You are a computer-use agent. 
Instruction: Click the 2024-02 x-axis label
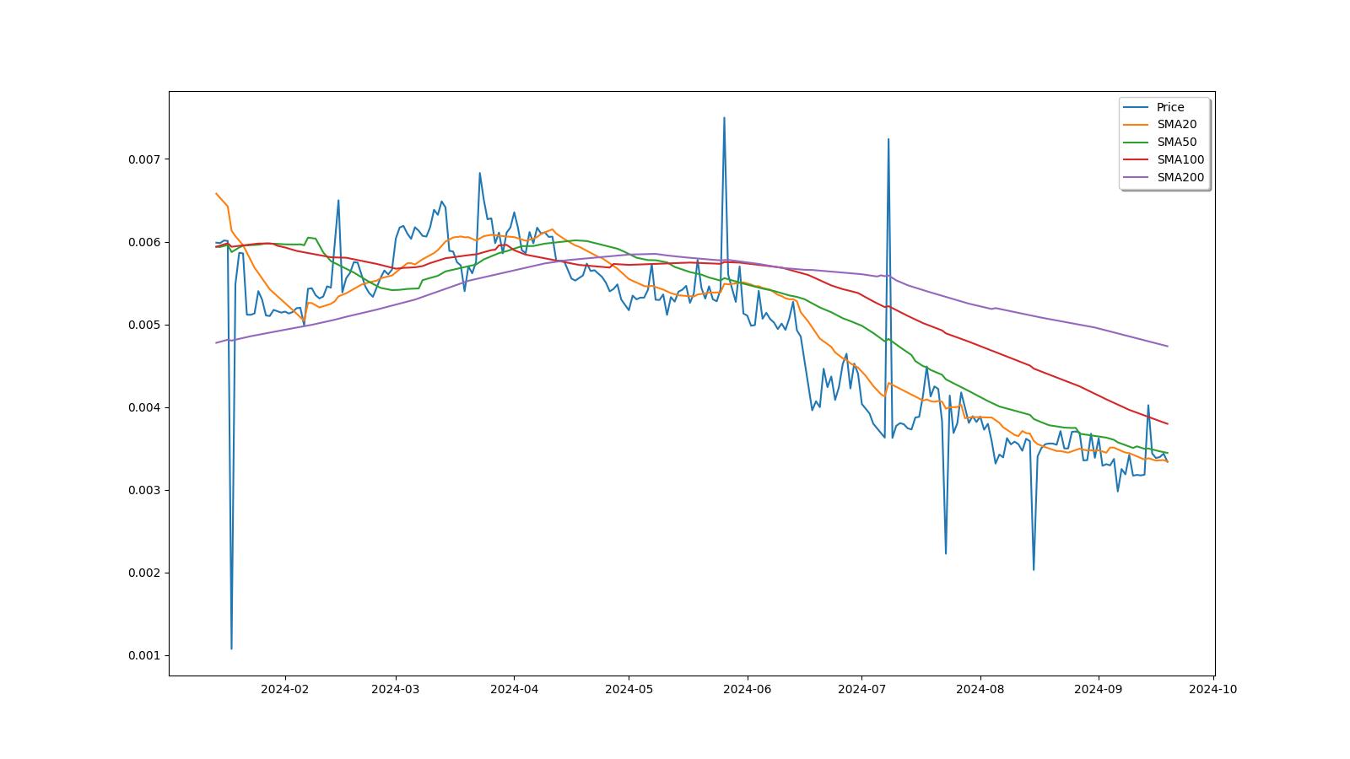point(285,689)
